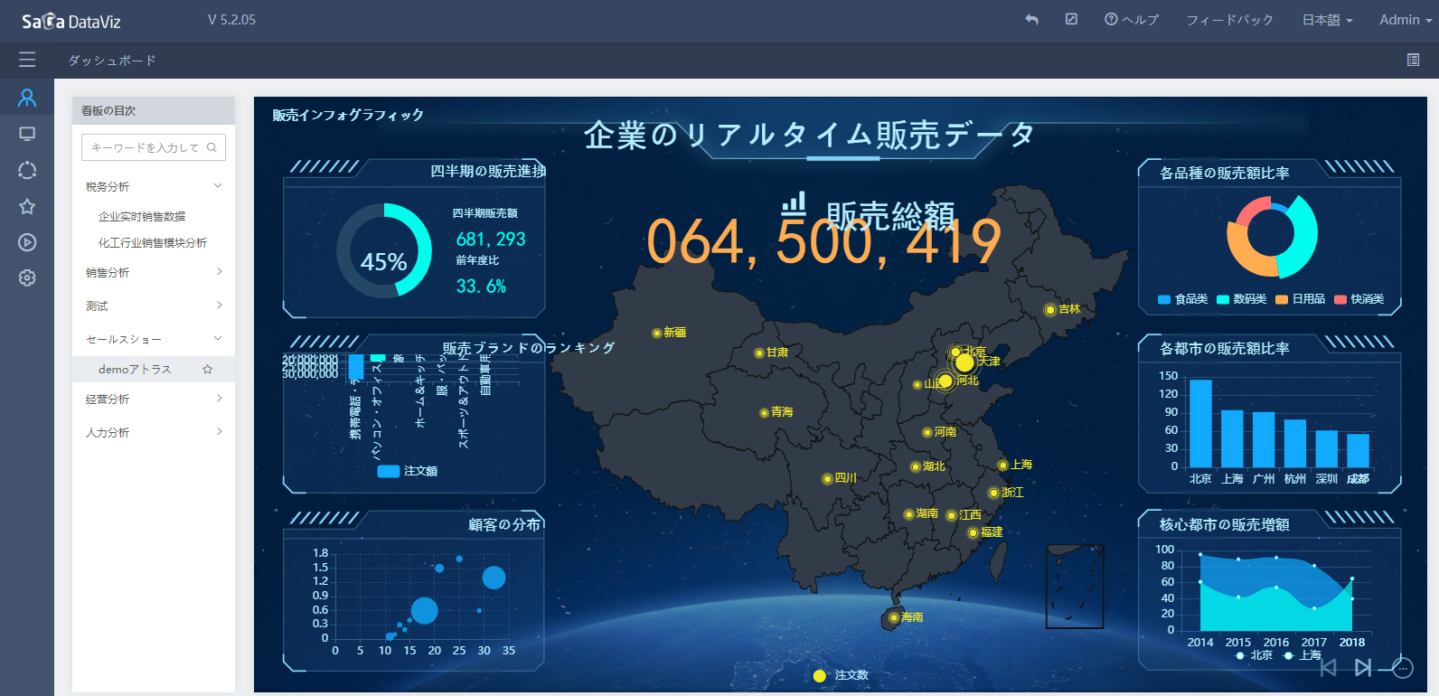Click the back arrow icon in header

click(1031, 19)
